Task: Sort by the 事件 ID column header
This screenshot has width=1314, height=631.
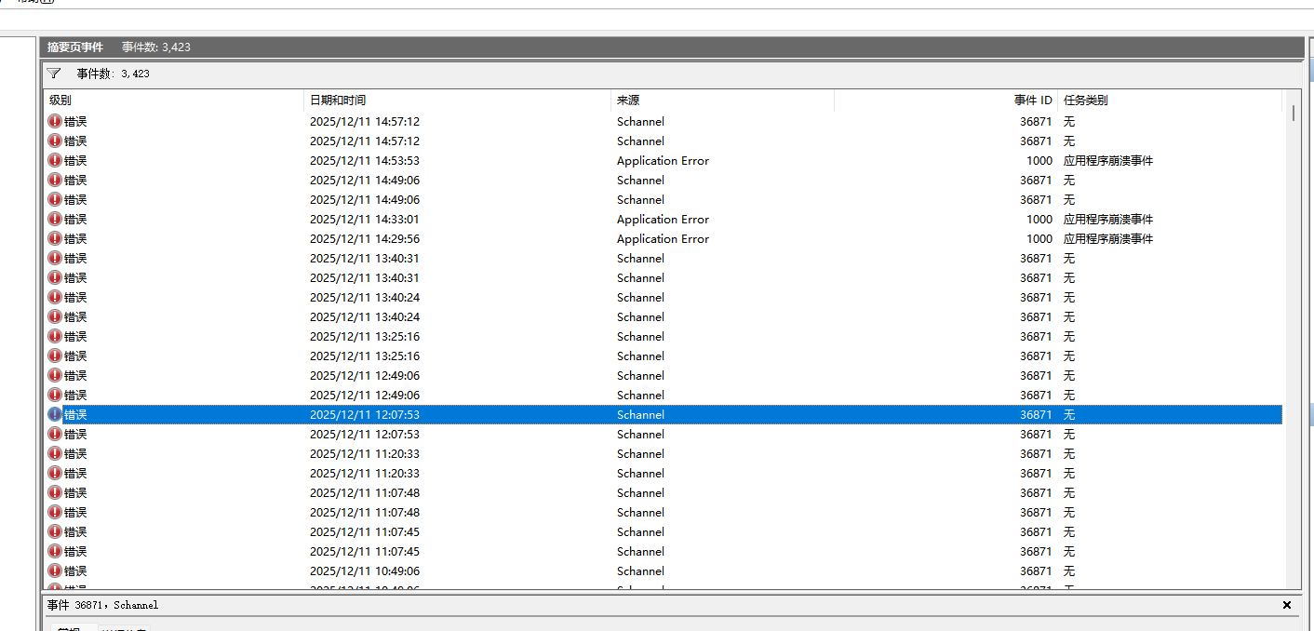Action: tap(946, 101)
